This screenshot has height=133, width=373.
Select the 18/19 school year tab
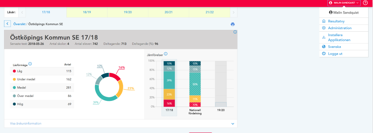coord(87,12)
